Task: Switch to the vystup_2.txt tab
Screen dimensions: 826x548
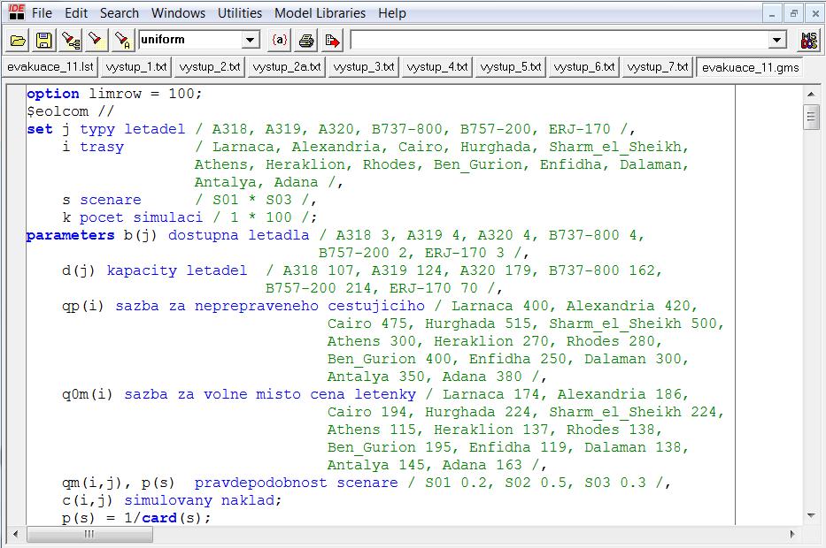Action: pos(210,67)
